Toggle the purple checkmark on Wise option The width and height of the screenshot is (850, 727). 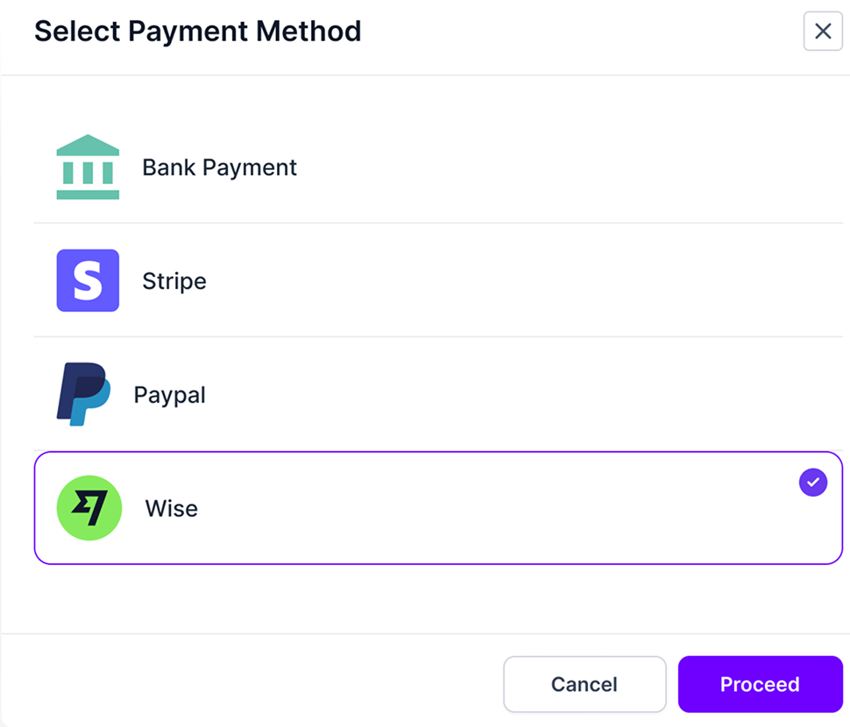[813, 482]
